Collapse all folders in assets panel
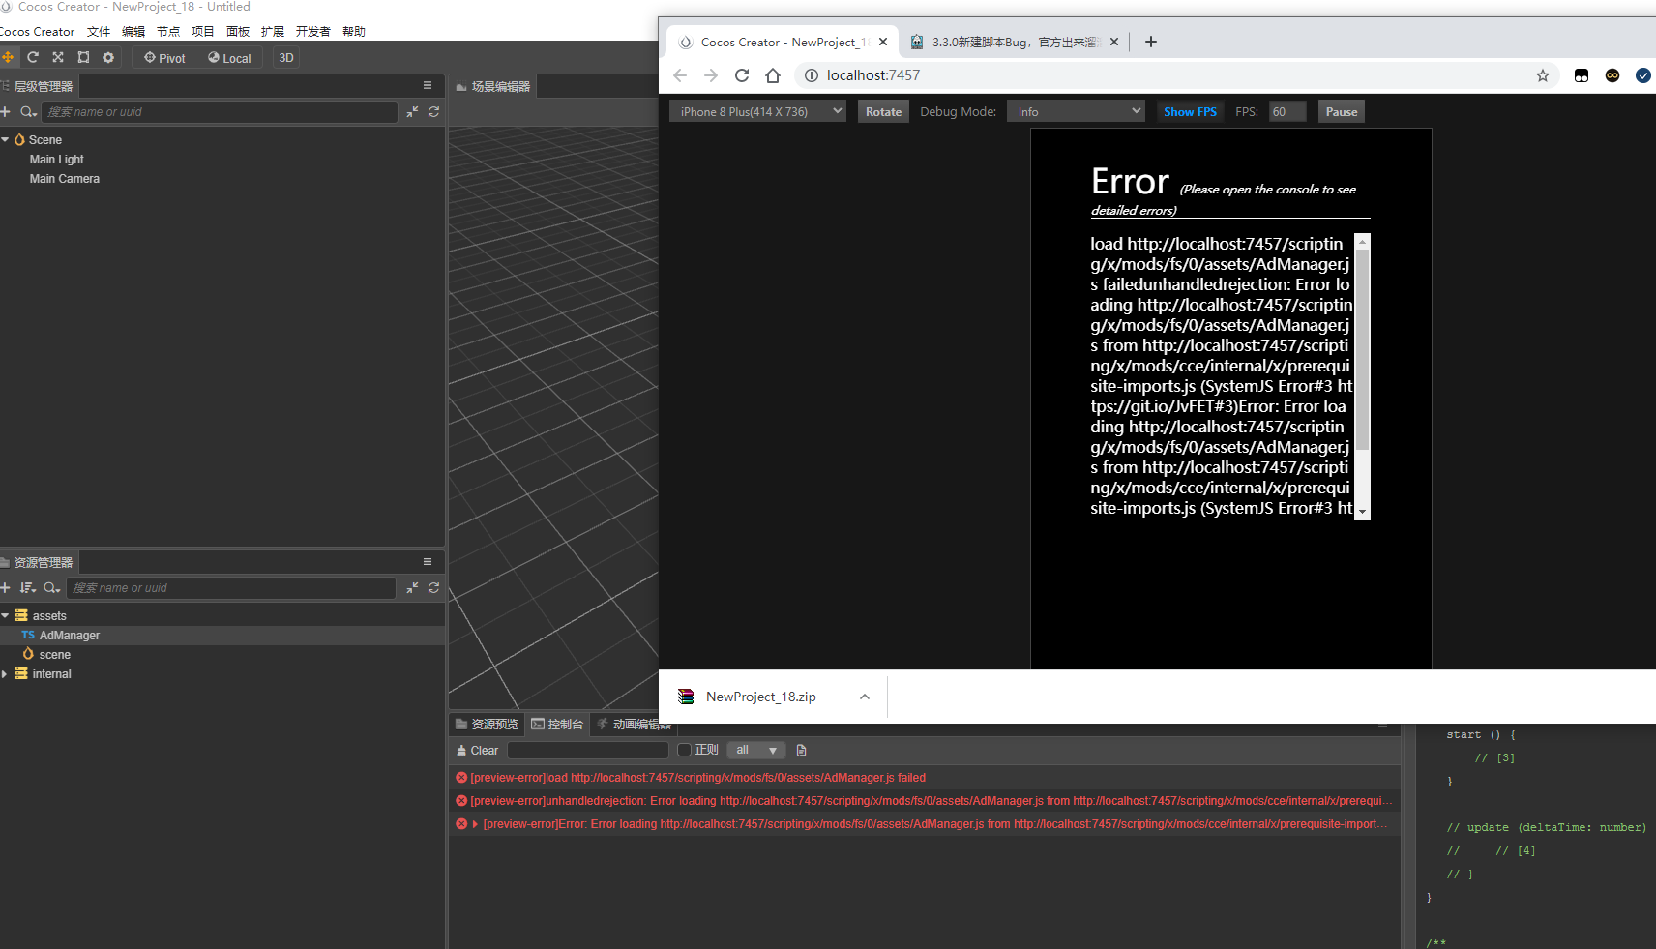This screenshot has width=1656, height=949. click(412, 588)
